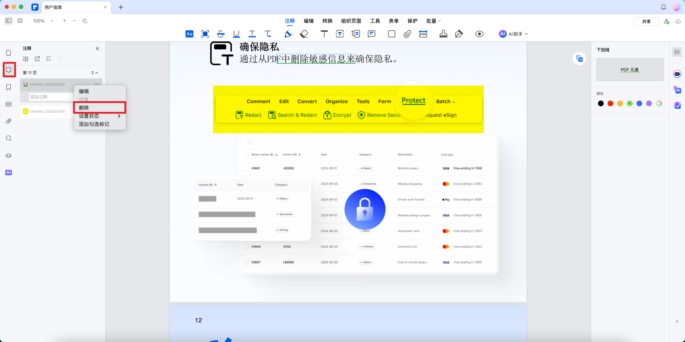Viewport: 685px width, 342px height.
Task: Select the yellow highlight comment entry
Action: click(48, 111)
